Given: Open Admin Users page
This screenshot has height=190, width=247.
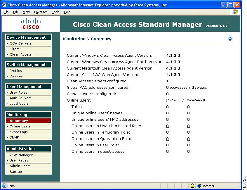Looking at the screenshot, I should (x=28, y=166).
